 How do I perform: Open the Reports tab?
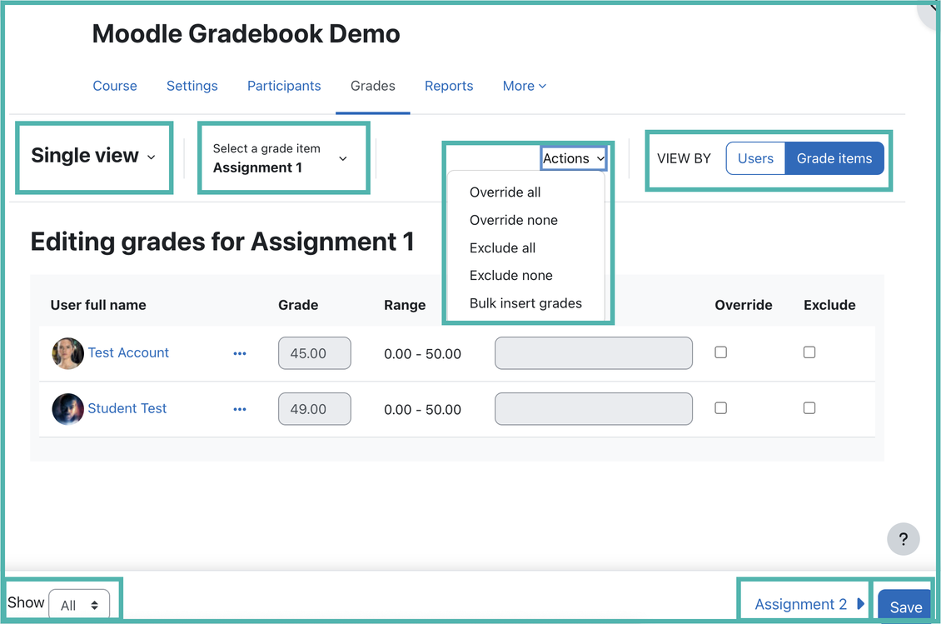point(449,86)
